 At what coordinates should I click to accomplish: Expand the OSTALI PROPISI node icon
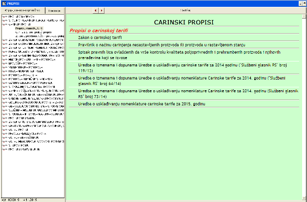(4, 130)
